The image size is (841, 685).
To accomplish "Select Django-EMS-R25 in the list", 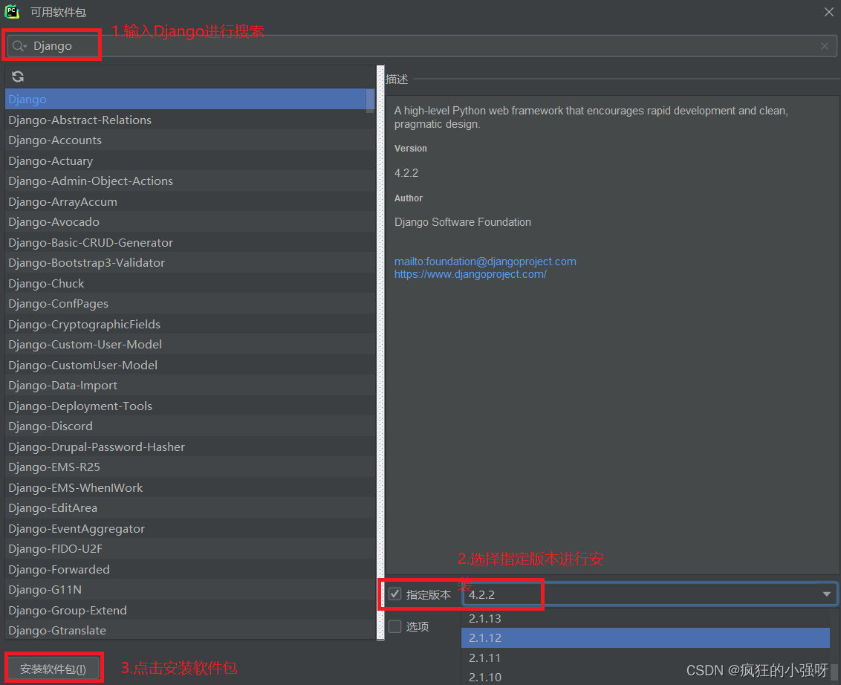I will tap(190, 467).
